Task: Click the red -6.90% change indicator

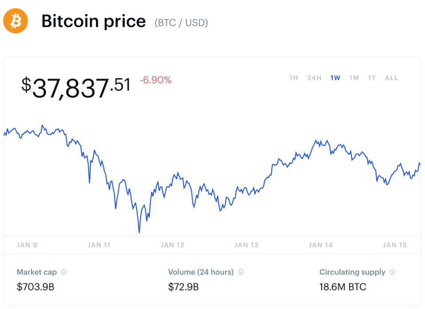Action: click(x=155, y=80)
